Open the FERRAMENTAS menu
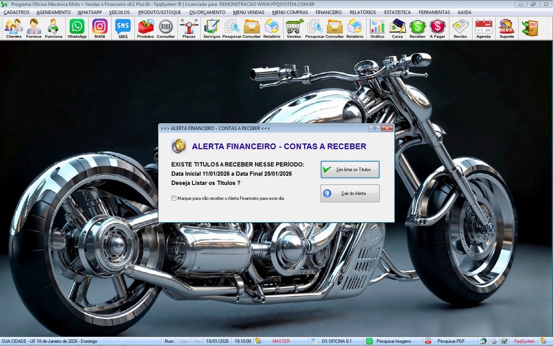 434,12
